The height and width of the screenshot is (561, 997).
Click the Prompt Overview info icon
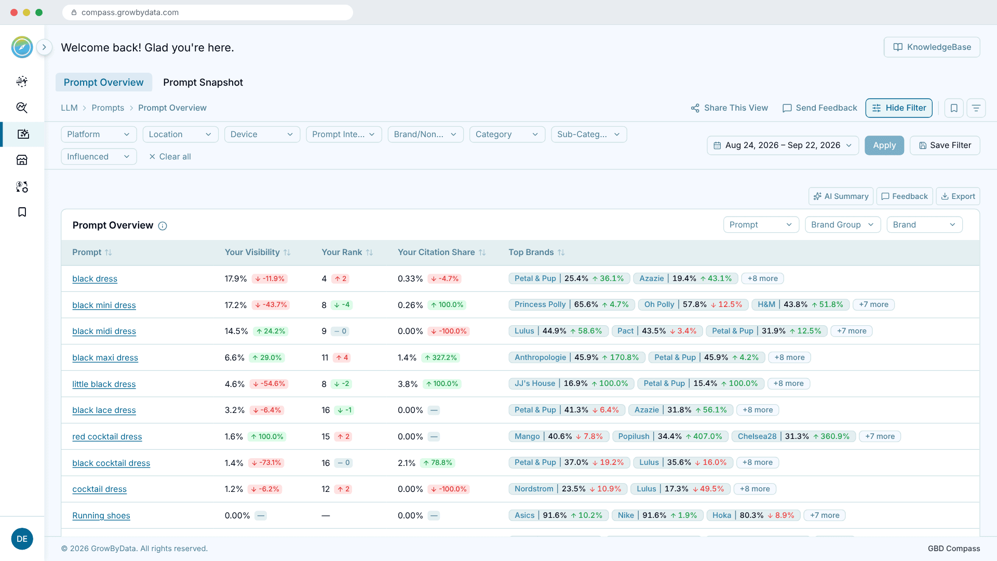[x=163, y=226]
